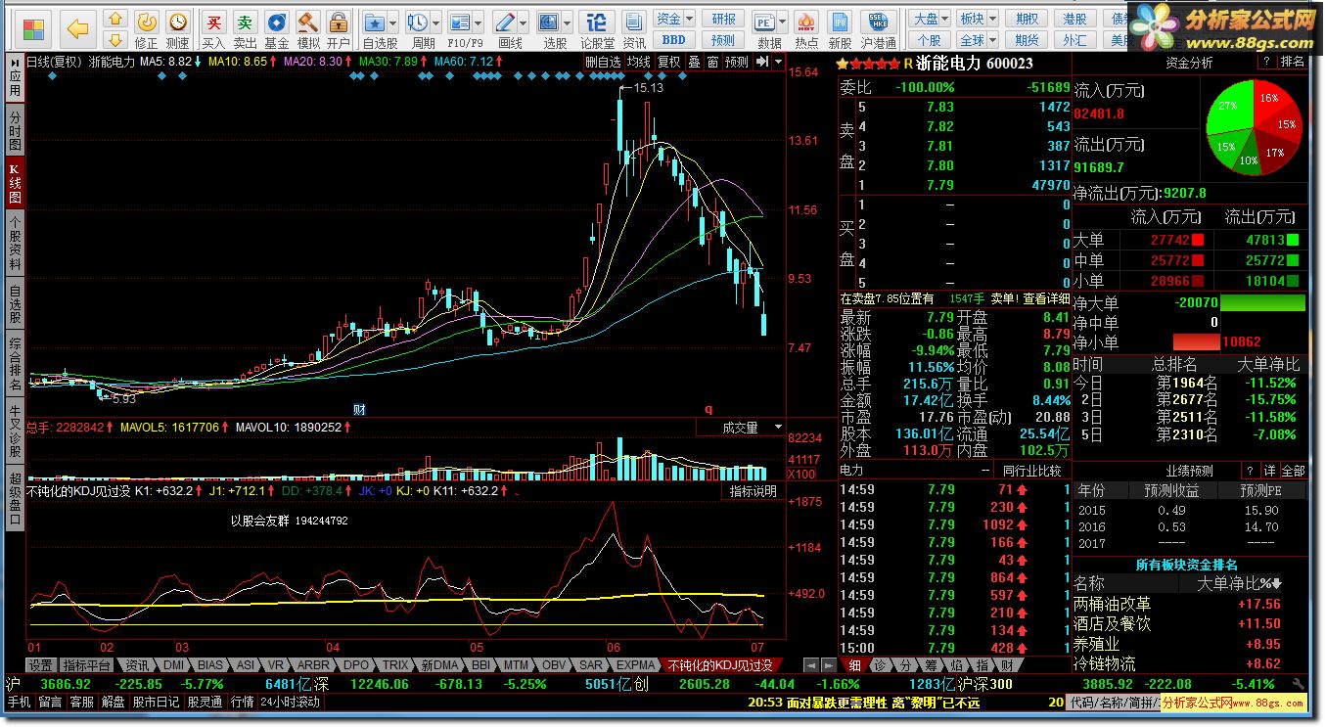The height and width of the screenshot is (727, 1325).
Task: Click the 指标说明 button
Action: 754,491
